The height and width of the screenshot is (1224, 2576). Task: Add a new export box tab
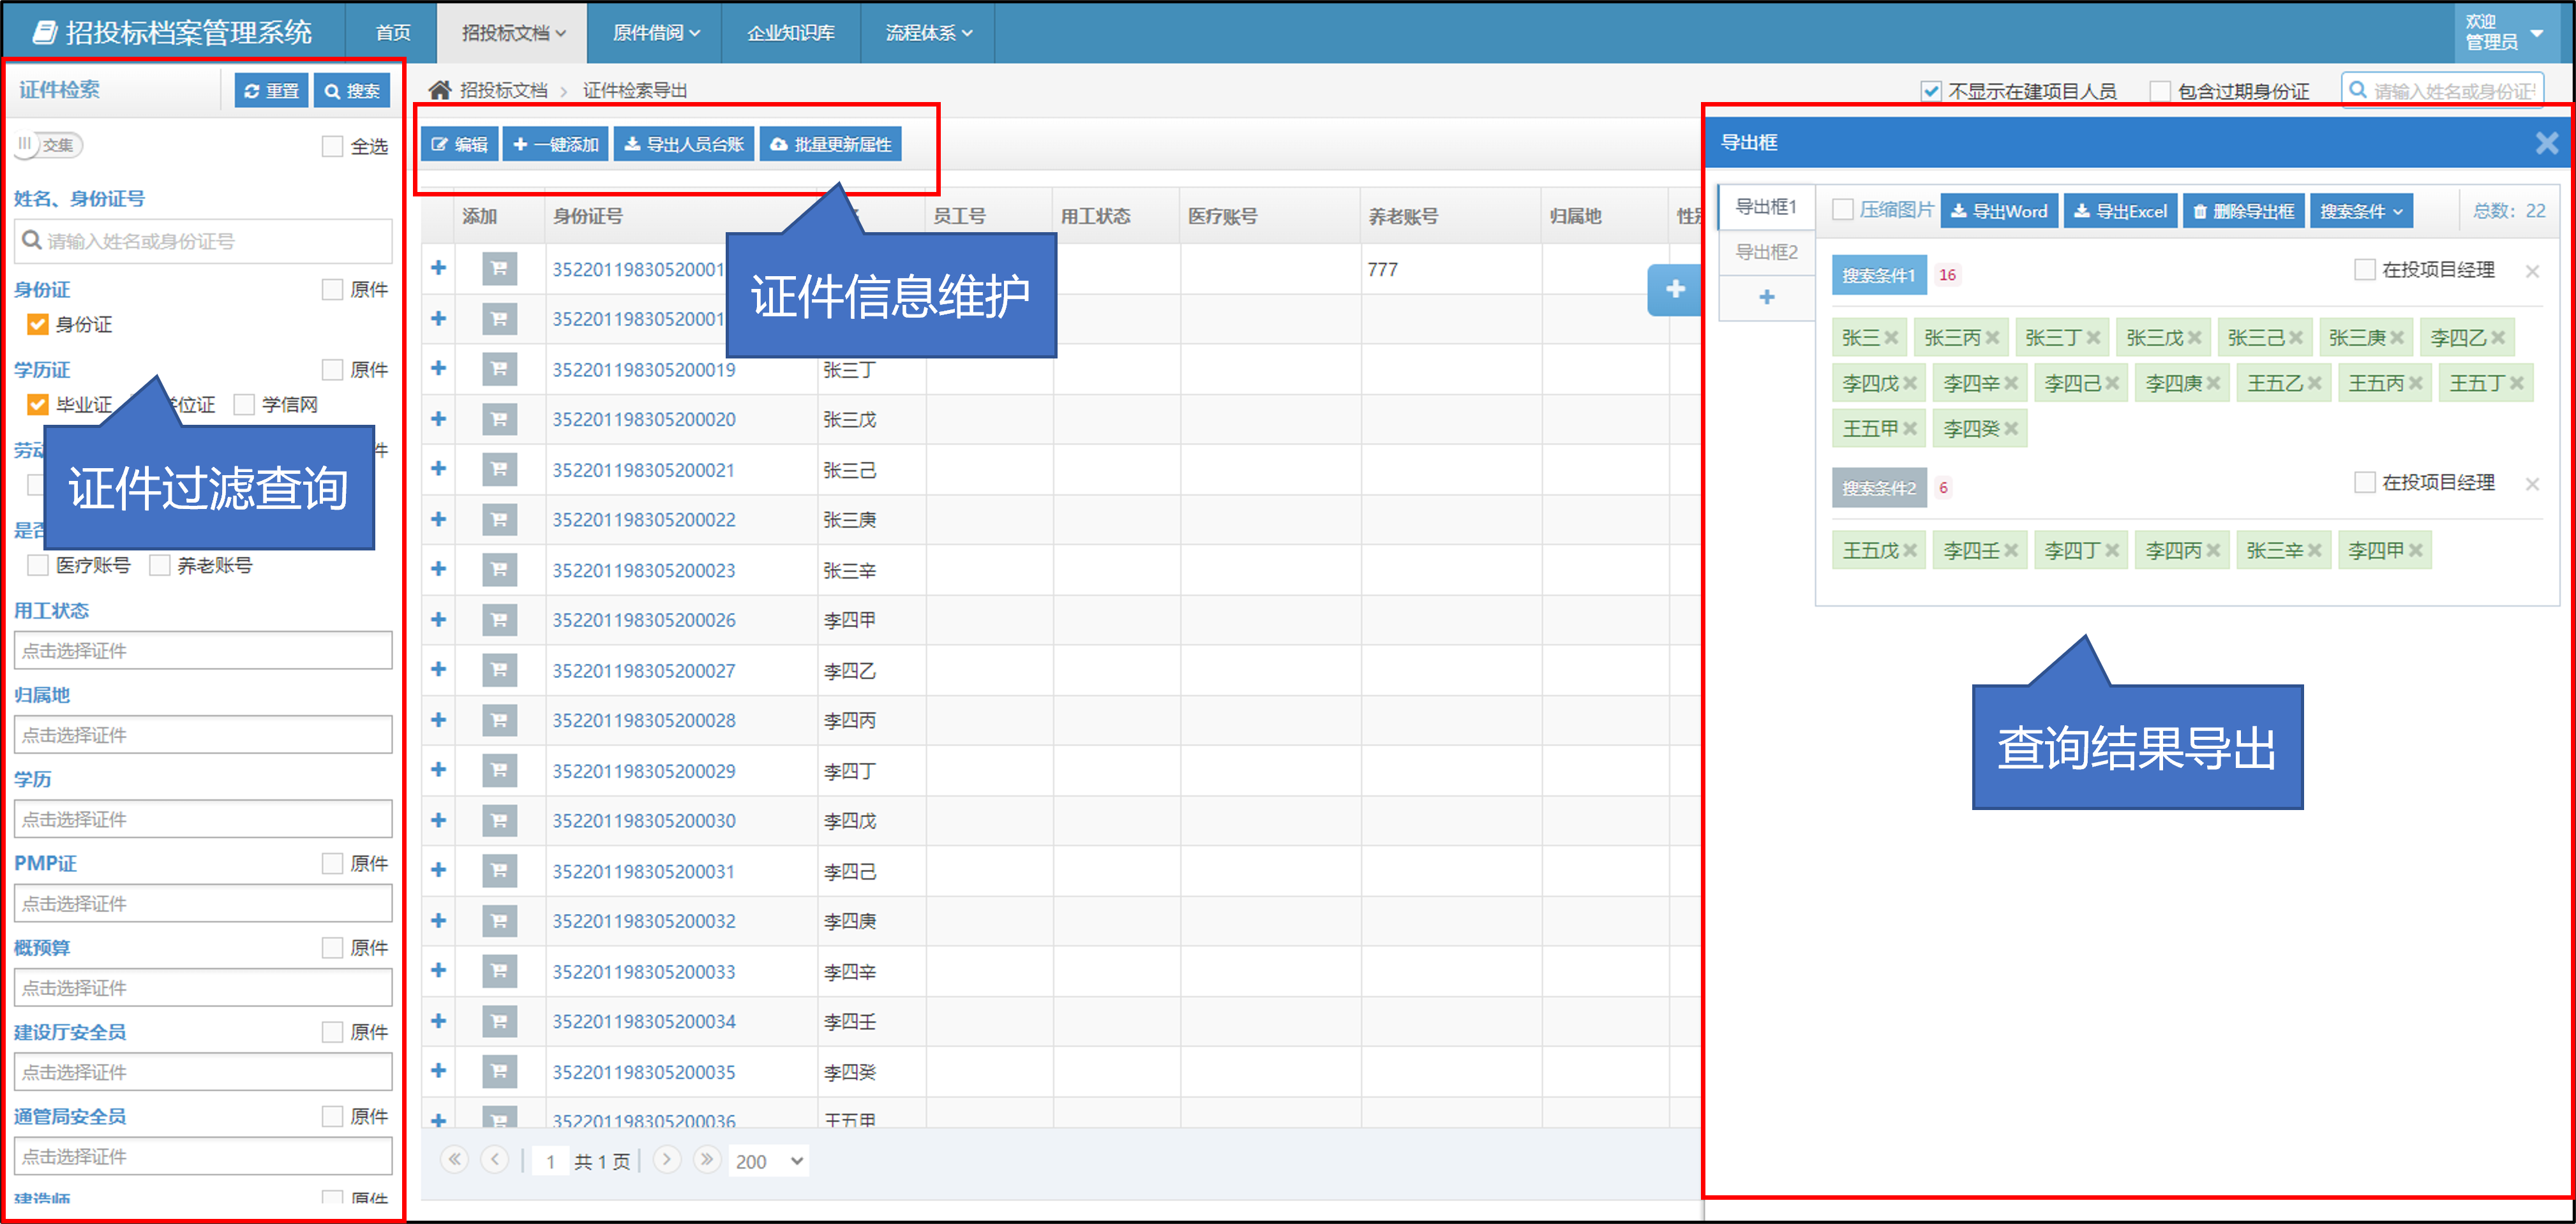[1767, 297]
